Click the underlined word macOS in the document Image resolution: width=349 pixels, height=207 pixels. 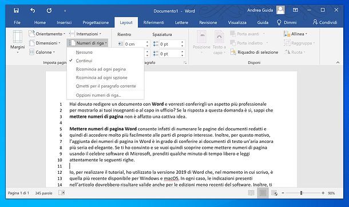click(x=172, y=178)
